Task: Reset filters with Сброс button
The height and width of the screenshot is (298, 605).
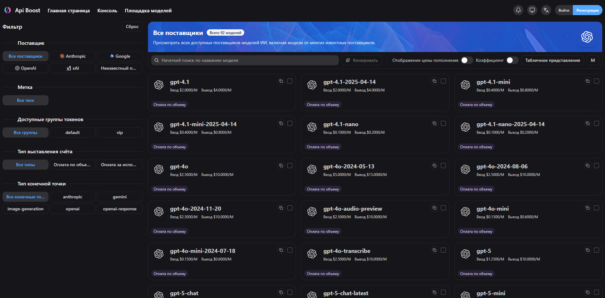Action: coord(132,26)
